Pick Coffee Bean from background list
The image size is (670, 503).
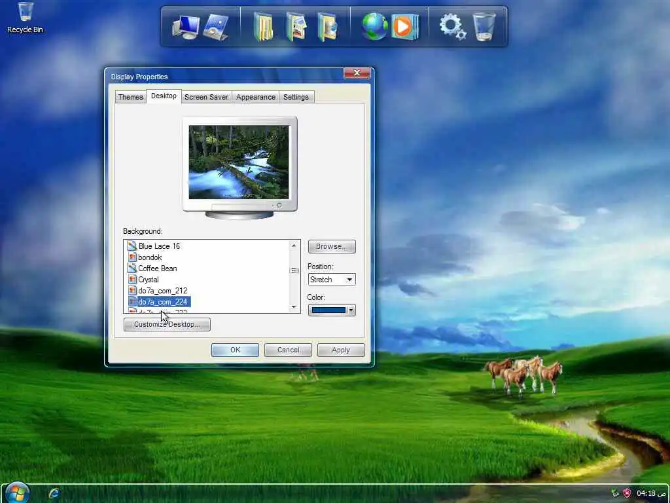pos(157,268)
